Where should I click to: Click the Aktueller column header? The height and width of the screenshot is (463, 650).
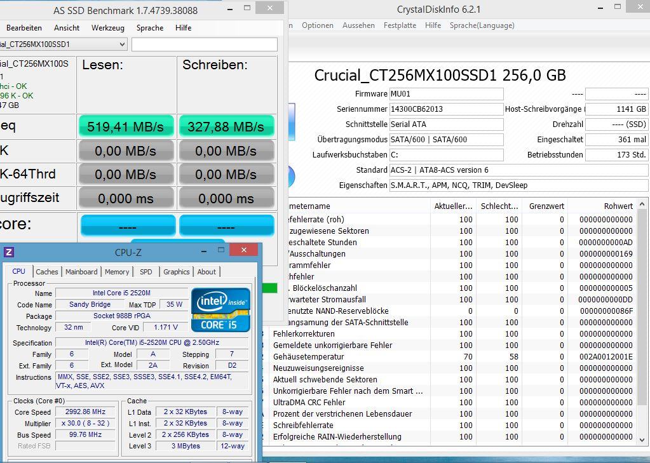tap(453, 206)
